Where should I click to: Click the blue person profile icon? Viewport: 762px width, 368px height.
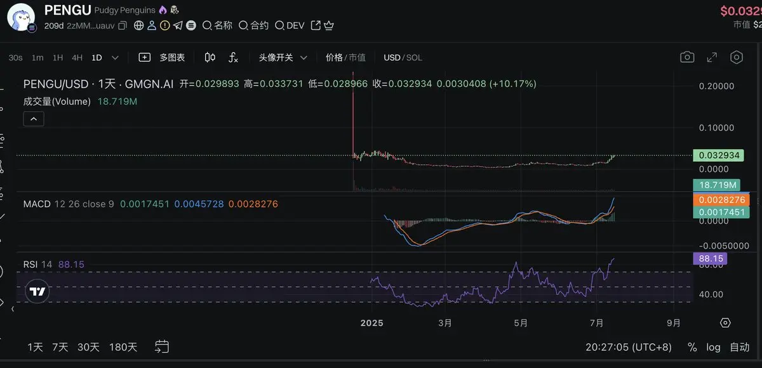(152, 25)
